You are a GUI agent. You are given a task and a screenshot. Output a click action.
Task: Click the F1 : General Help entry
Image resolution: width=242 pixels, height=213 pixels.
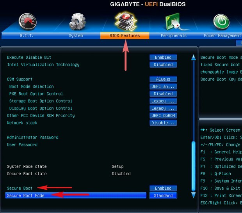(221, 152)
